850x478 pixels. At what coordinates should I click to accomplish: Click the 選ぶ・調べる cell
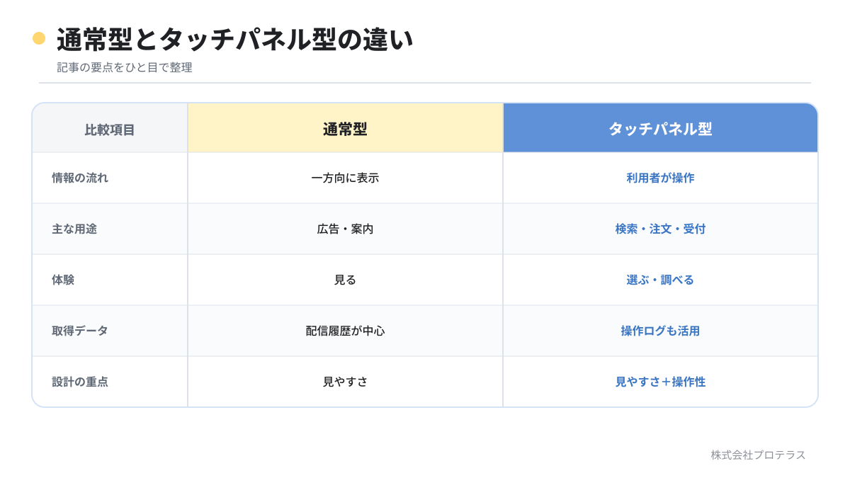tap(660, 280)
